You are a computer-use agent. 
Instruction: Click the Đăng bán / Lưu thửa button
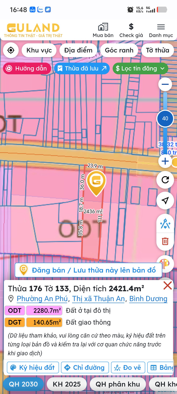(x=88, y=270)
